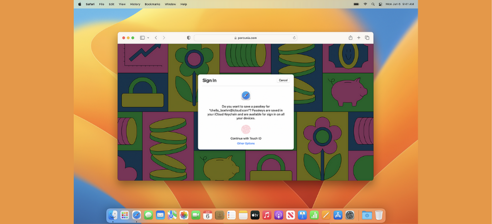Open the Safari menu
492x224 pixels.
[x=91, y=4]
